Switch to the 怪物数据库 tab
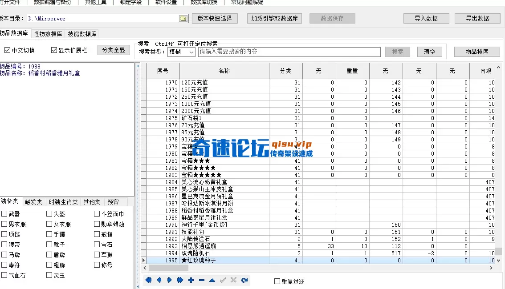 (x=47, y=33)
